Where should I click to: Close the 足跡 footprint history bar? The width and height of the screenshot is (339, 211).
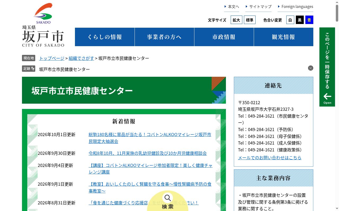click(311, 68)
